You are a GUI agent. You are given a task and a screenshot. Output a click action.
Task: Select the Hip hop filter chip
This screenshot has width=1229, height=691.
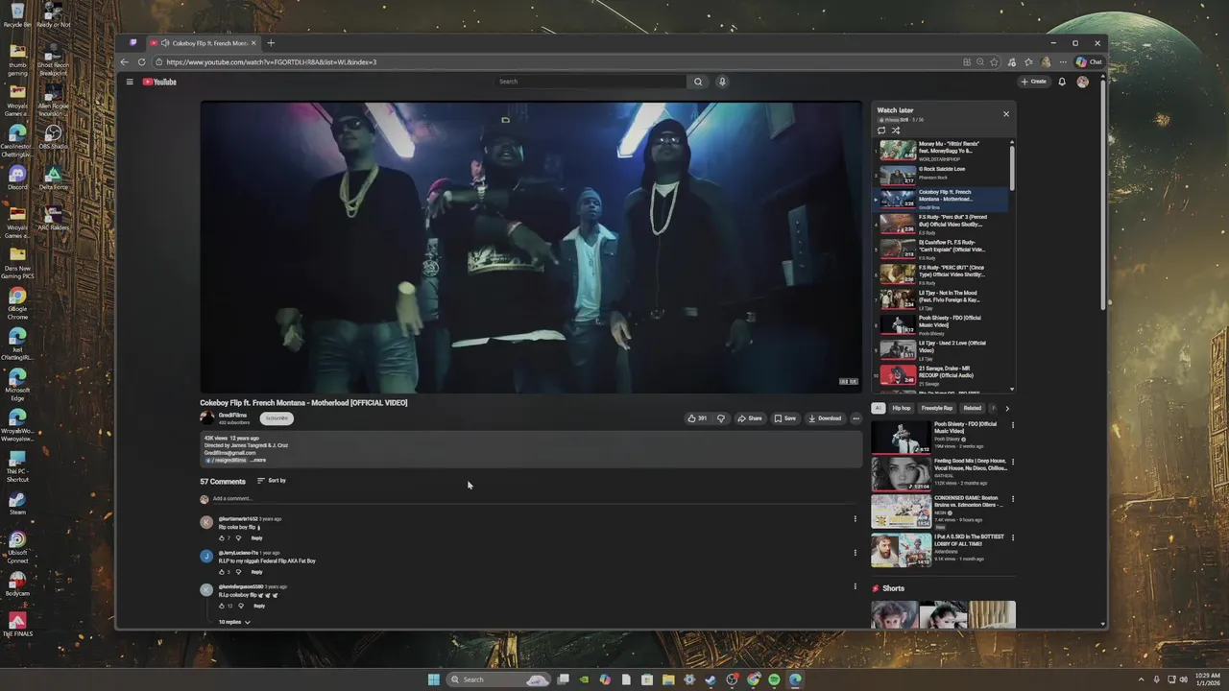(x=902, y=409)
